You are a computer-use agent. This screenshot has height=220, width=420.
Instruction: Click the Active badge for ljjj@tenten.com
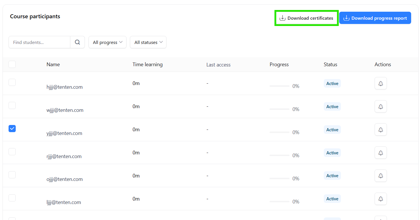point(332,199)
